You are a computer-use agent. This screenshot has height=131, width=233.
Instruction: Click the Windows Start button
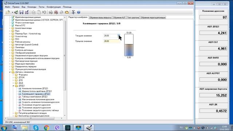(4, 128)
